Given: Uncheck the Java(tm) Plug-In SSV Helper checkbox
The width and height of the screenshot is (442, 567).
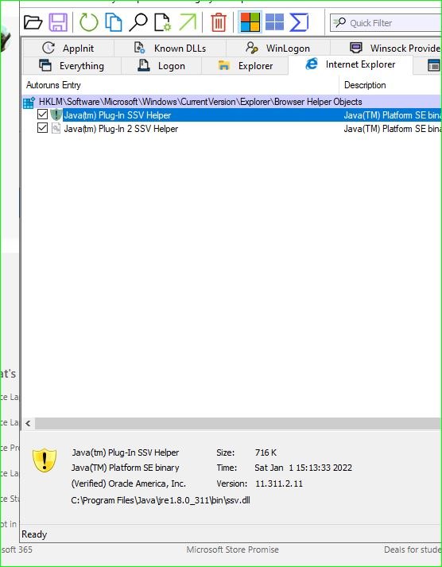Looking at the screenshot, I should pos(43,115).
